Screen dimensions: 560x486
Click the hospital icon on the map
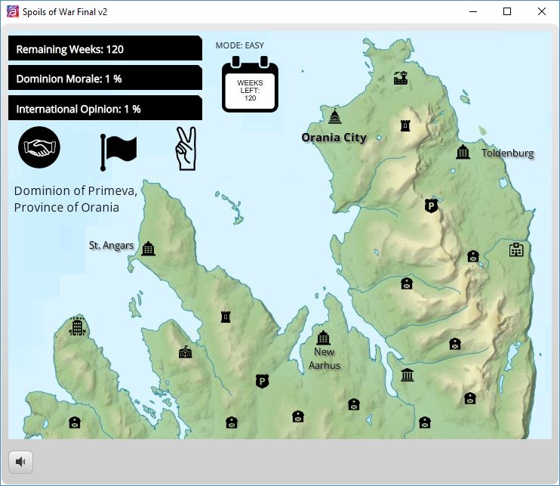point(516,249)
